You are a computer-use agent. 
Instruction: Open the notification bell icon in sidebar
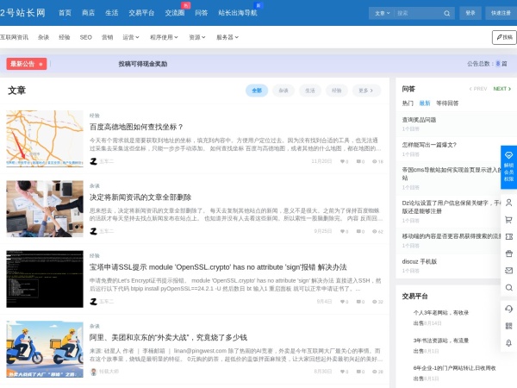508,343
